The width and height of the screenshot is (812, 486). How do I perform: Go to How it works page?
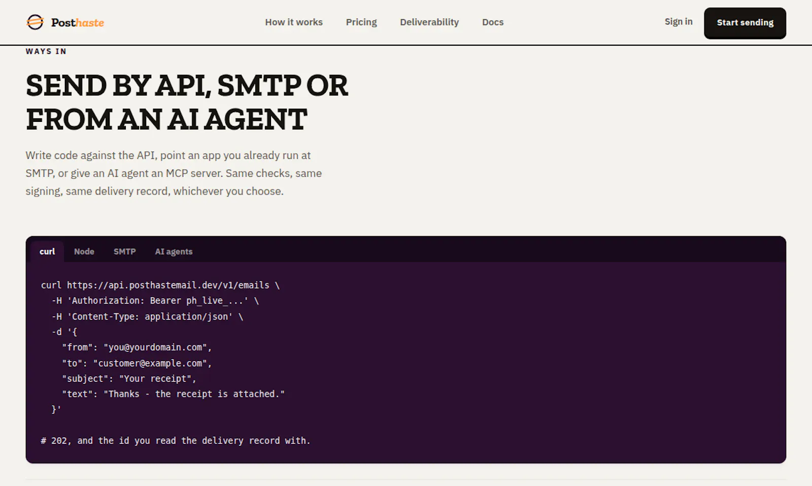(x=294, y=22)
